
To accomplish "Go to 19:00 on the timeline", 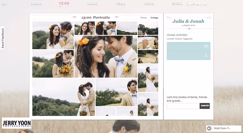I will pos(149,4).
